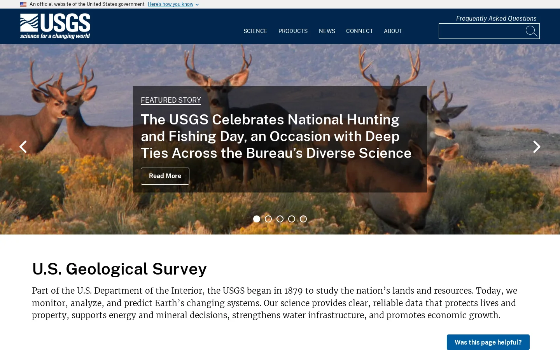The image size is (560, 350).
Task: Select the third carousel slide dot
Action: click(280, 219)
